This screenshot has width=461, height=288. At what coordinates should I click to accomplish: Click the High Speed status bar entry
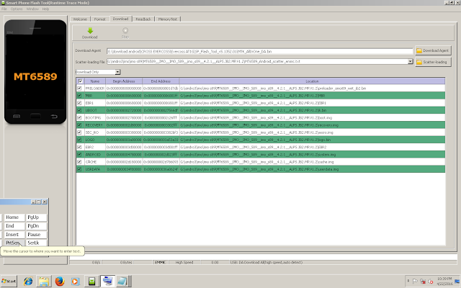click(x=184, y=262)
